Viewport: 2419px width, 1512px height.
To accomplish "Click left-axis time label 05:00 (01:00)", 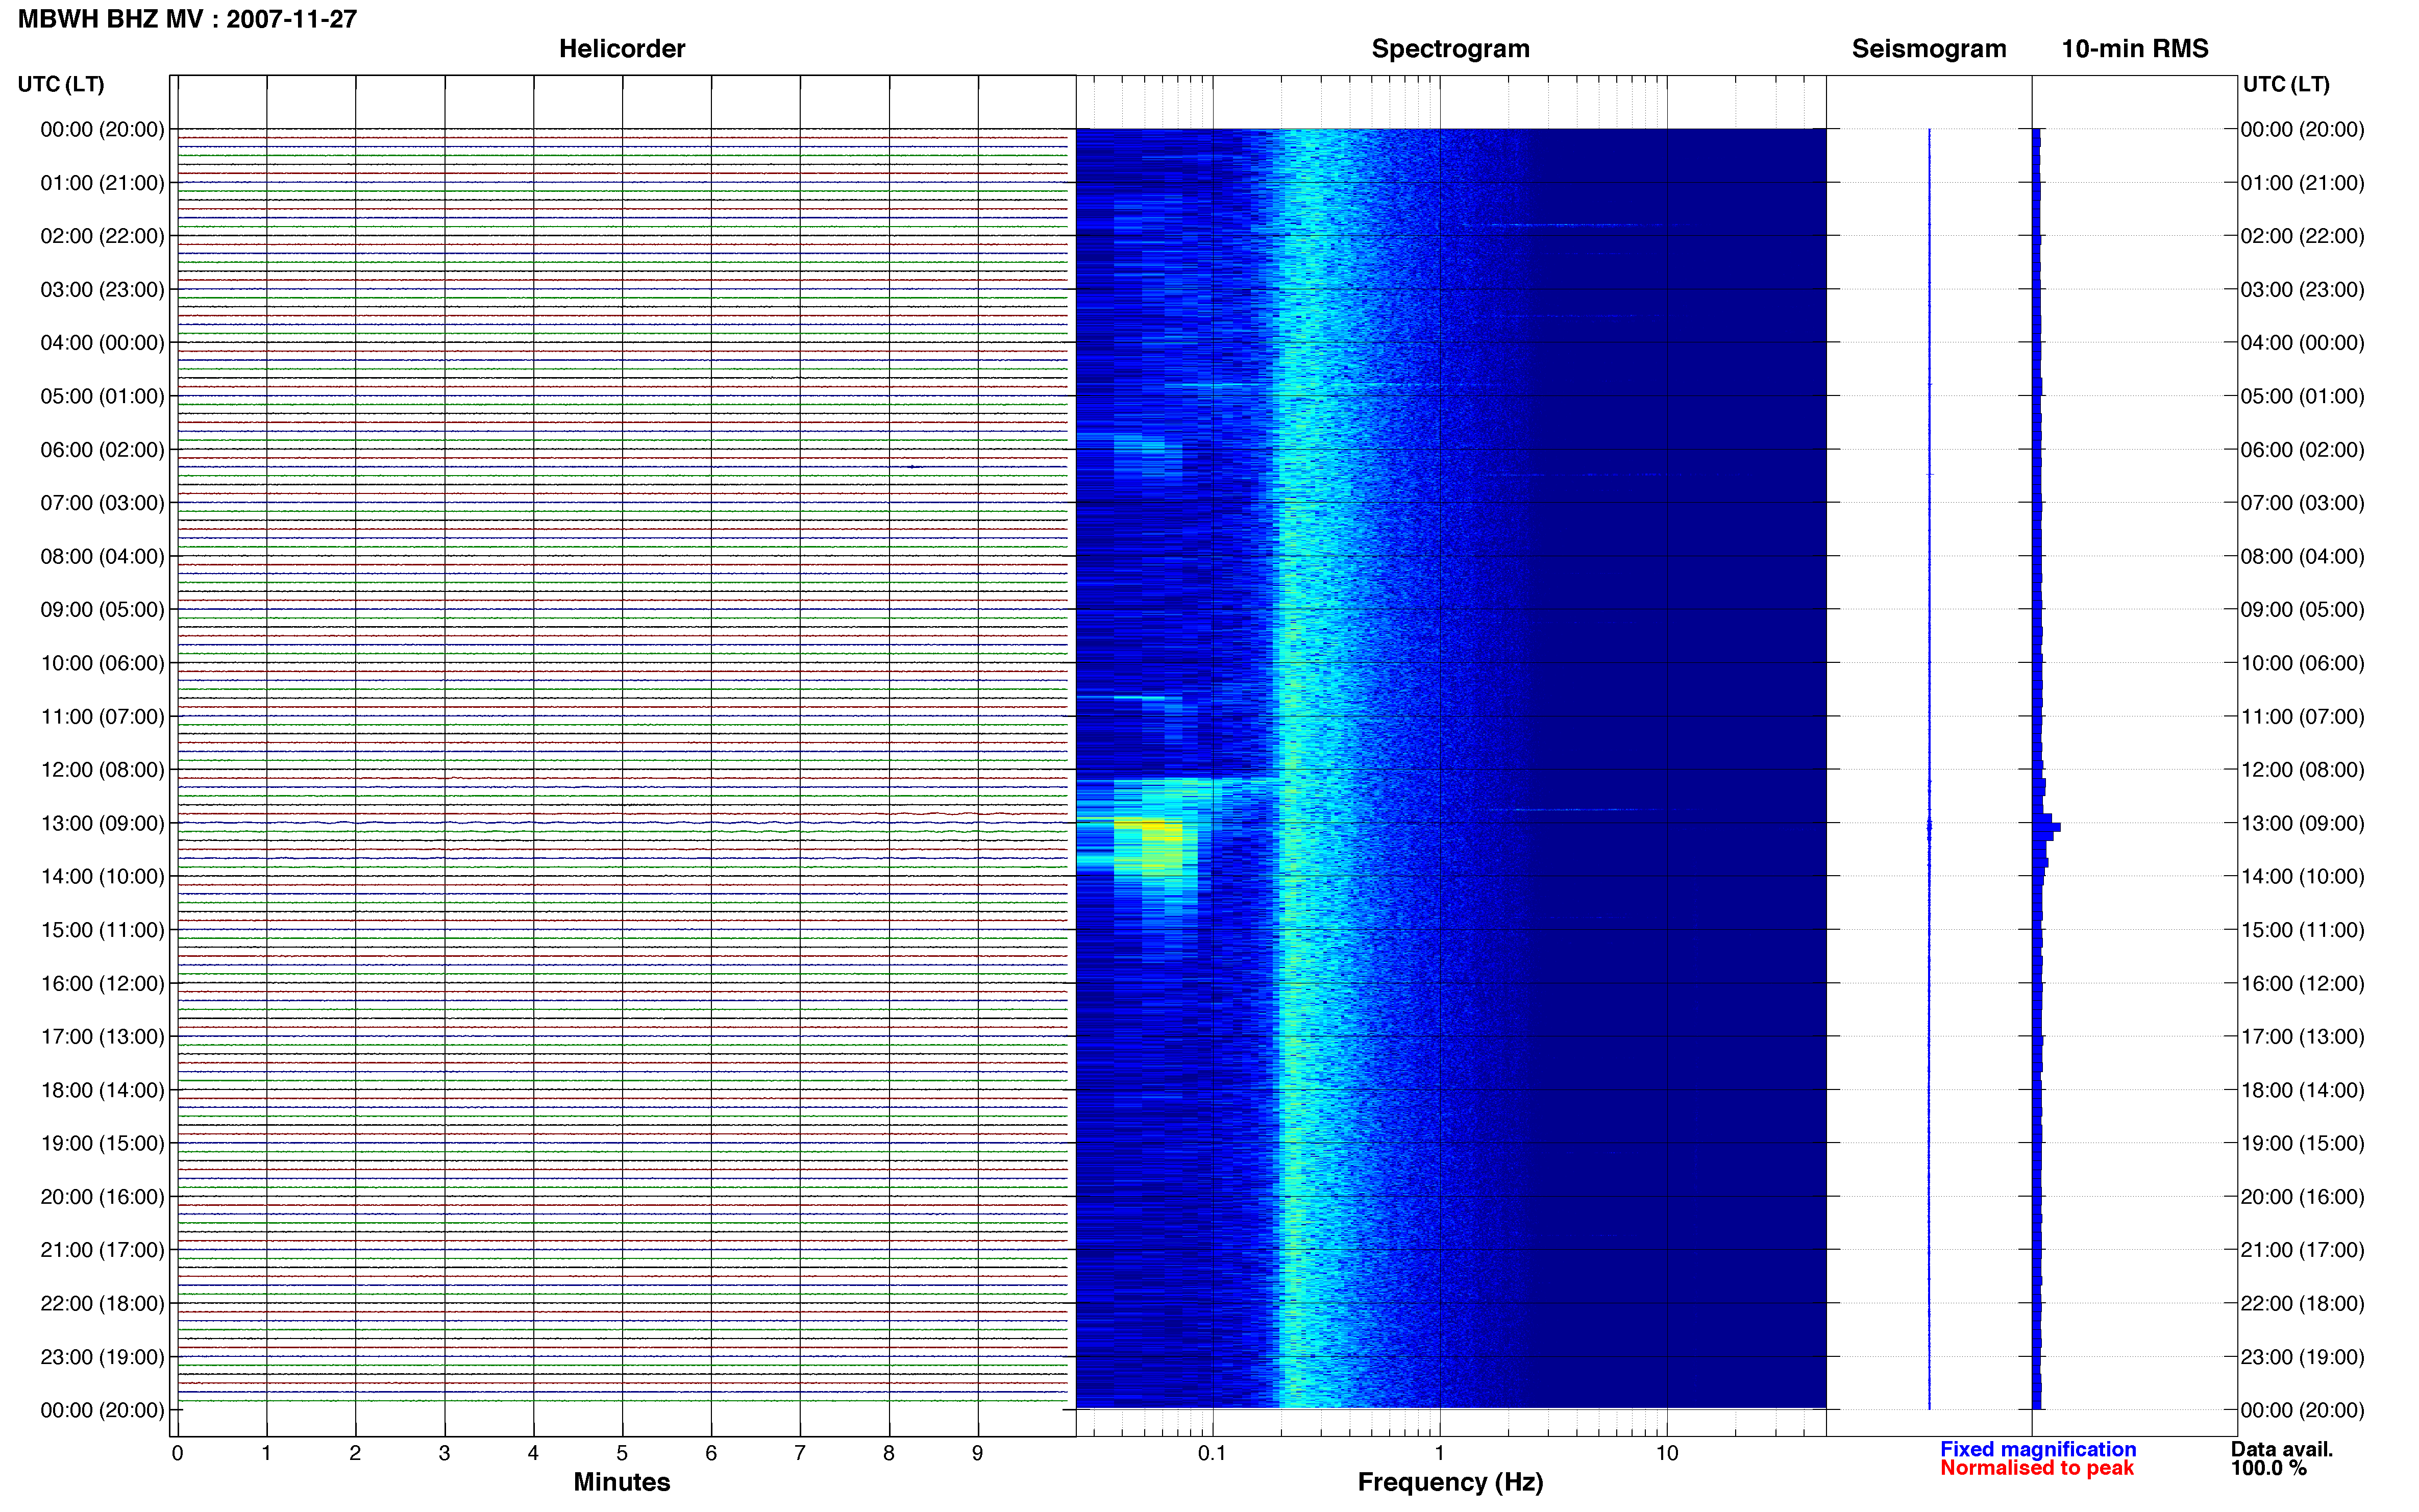I will [x=102, y=396].
